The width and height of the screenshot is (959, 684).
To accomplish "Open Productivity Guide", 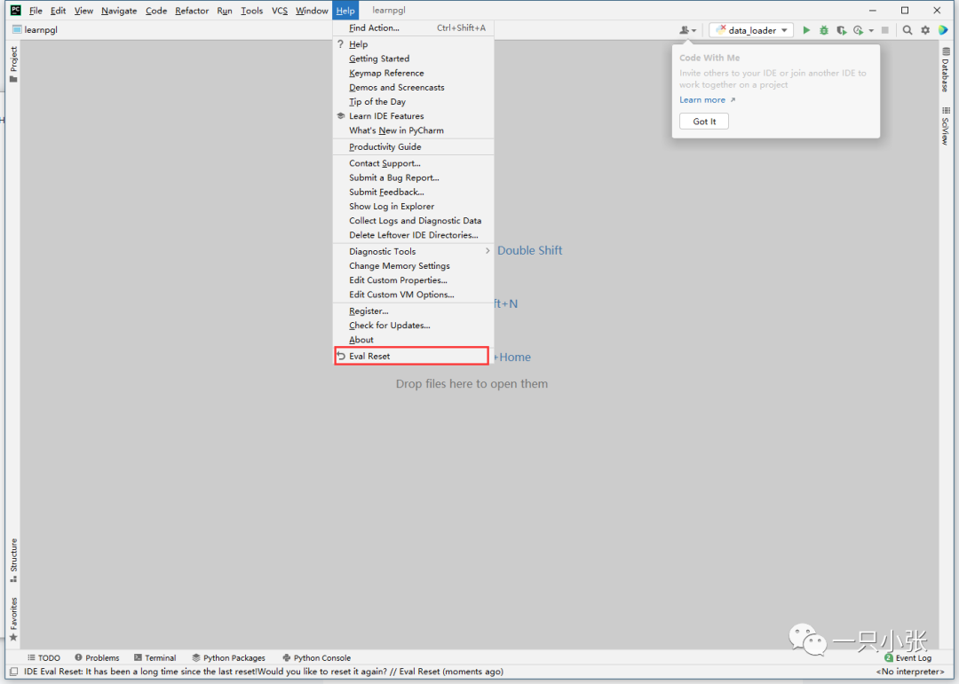I will tap(414, 146).
